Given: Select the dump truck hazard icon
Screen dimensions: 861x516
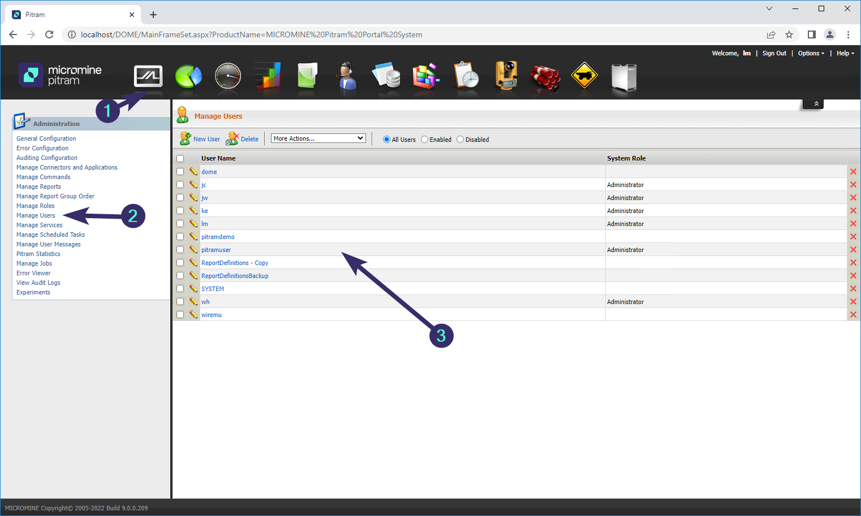Looking at the screenshot, I should [x=584, y=76].
